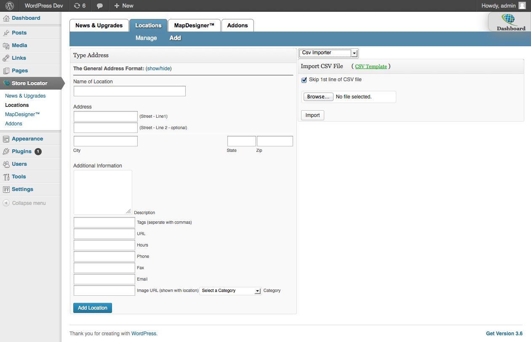Image resolution: width=531 pixels, height=342 pixels.
Task: Open the MapDesigner™ tab
Action: [x=194, y=25]
